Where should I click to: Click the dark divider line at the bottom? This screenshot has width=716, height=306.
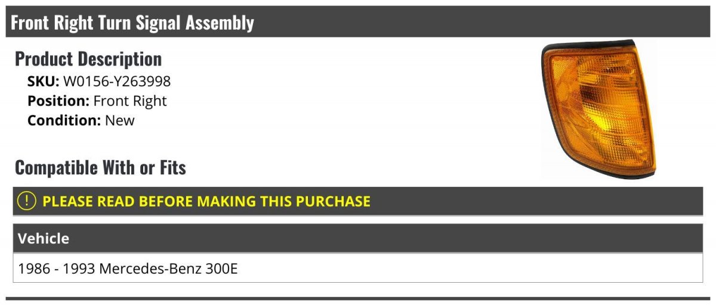358,298
